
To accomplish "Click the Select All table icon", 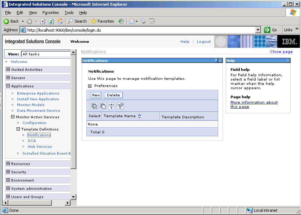I will click(94, 106).
